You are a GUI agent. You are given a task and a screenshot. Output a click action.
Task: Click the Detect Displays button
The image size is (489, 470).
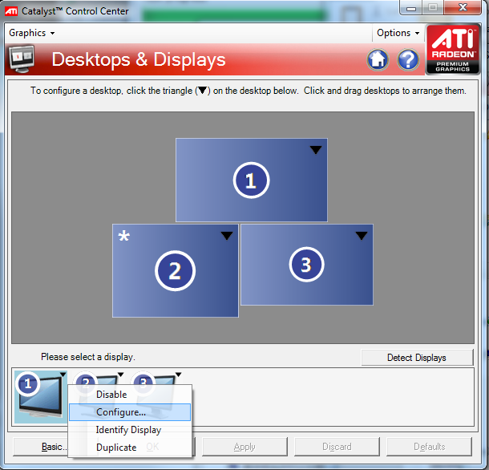pyautogui.click(x=417, y=358)
